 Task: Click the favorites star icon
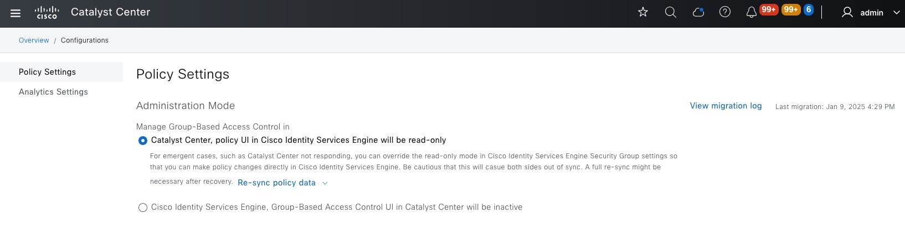pyautogui.click(x=642, y=12)
